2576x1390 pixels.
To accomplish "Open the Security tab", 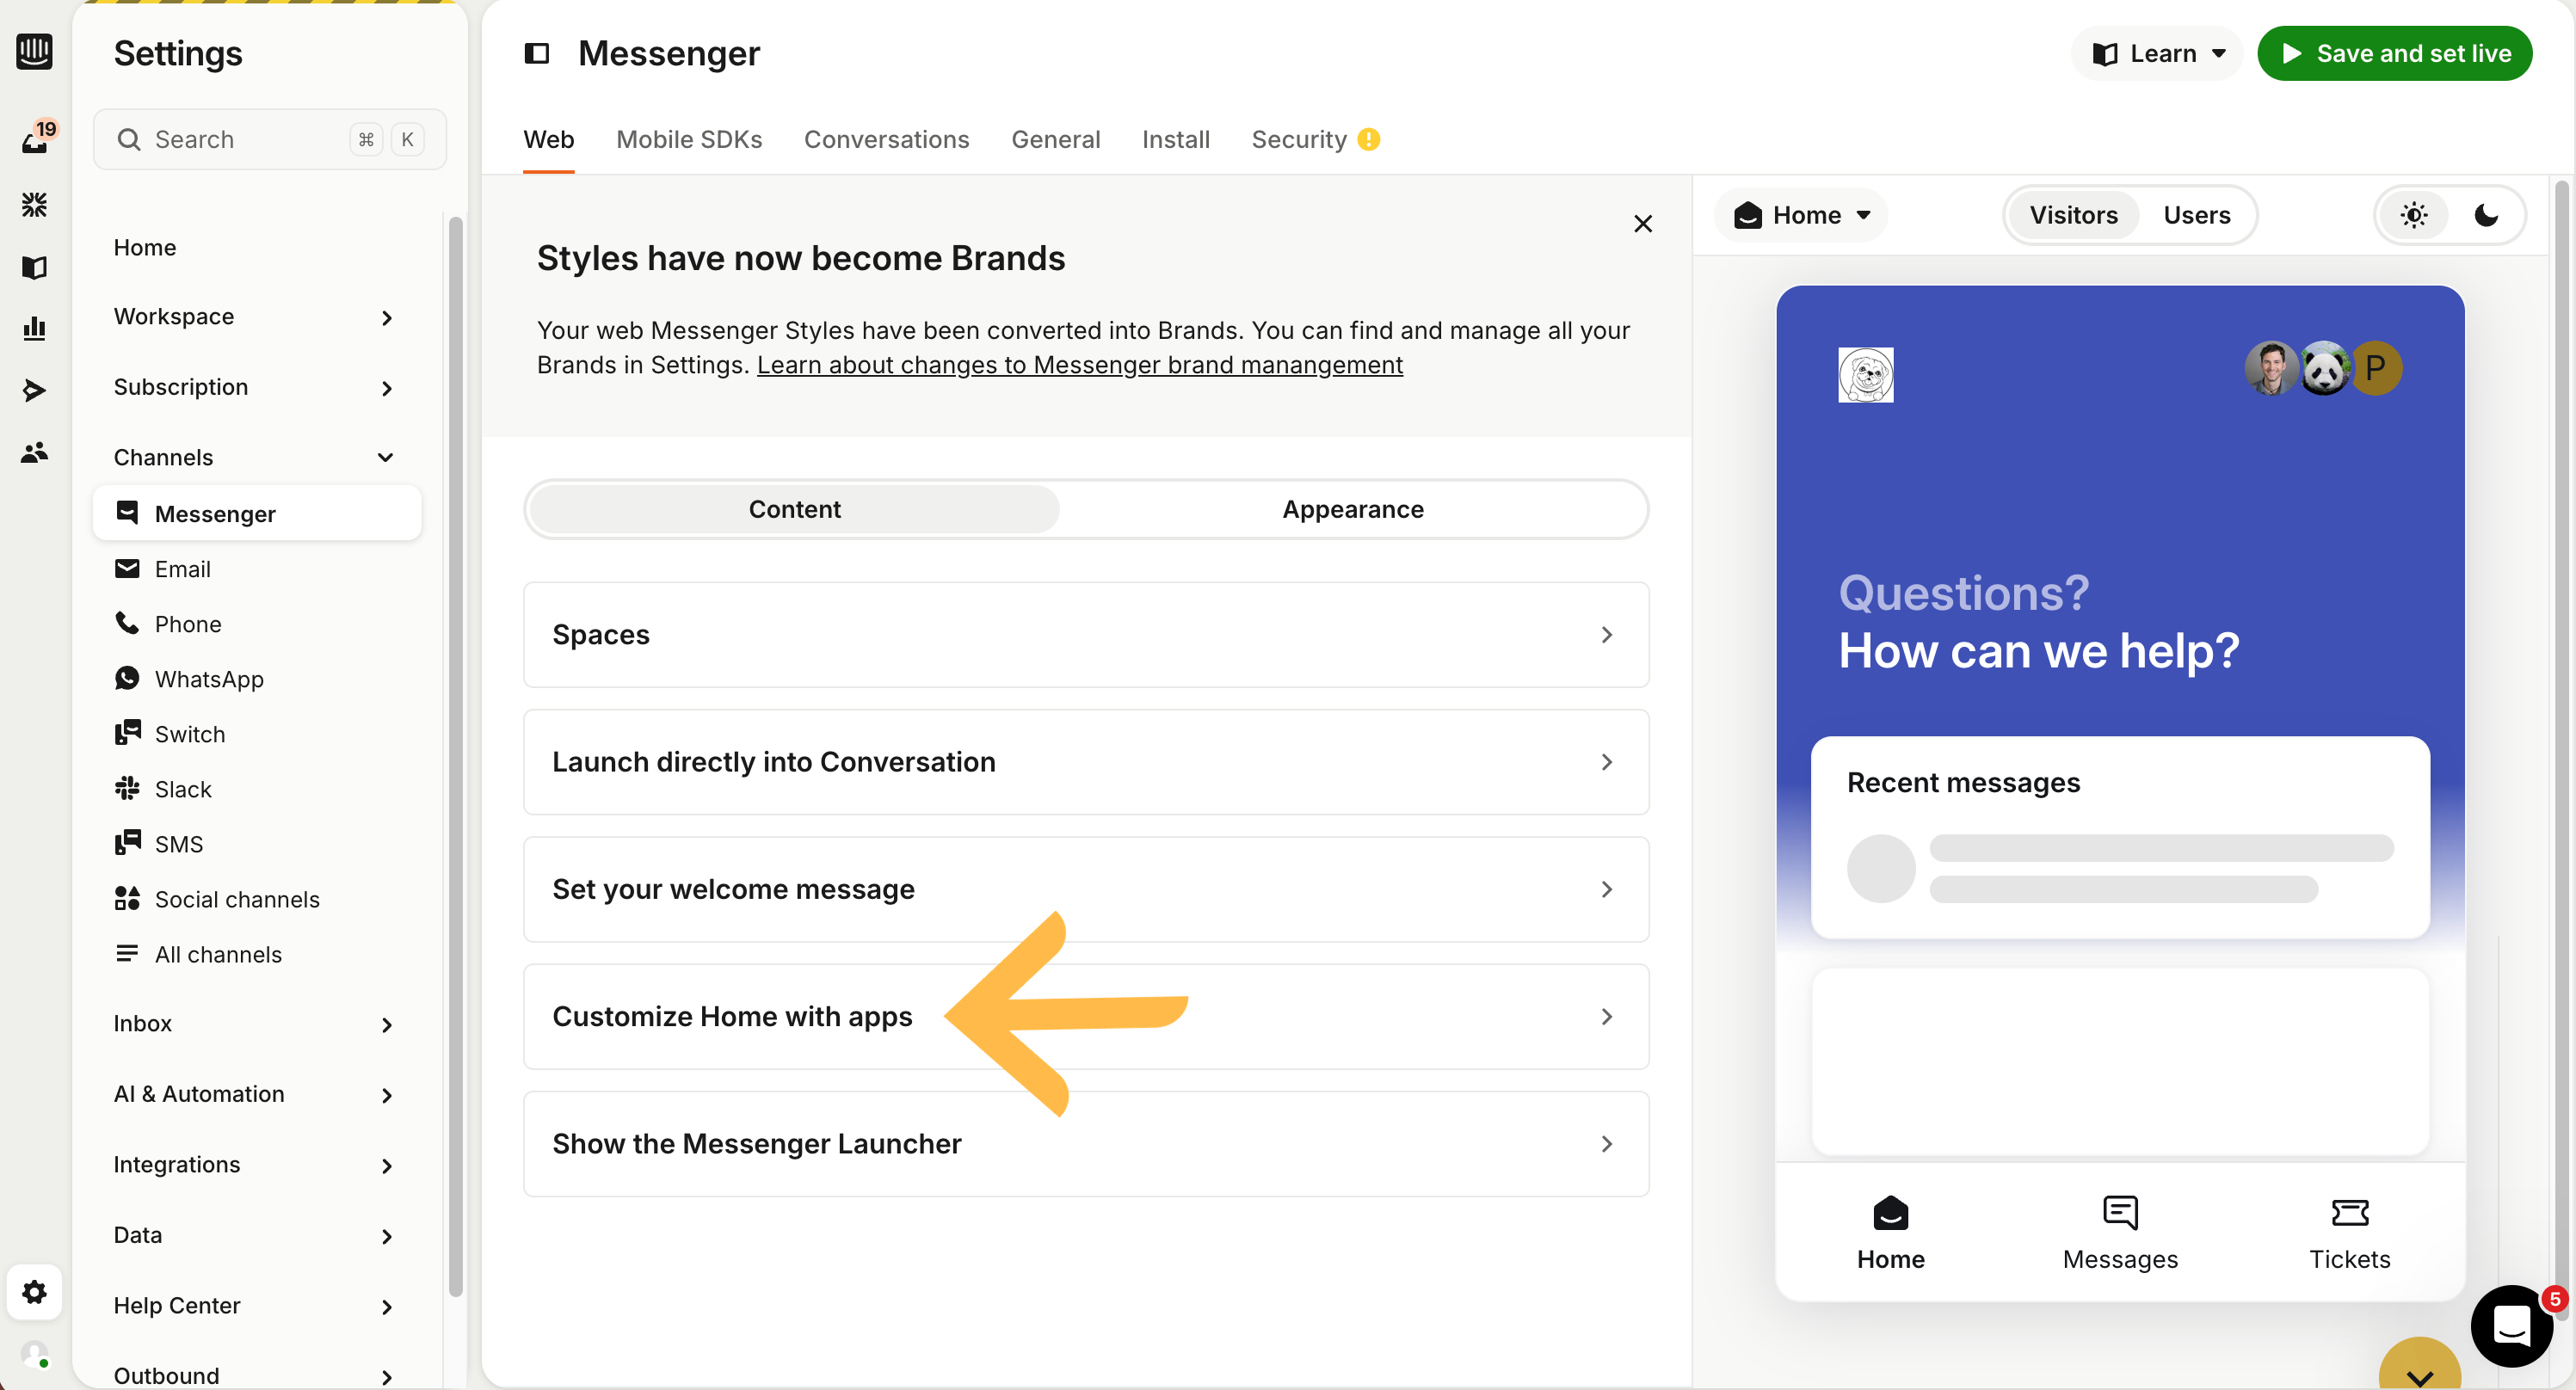I will 1298,139.
